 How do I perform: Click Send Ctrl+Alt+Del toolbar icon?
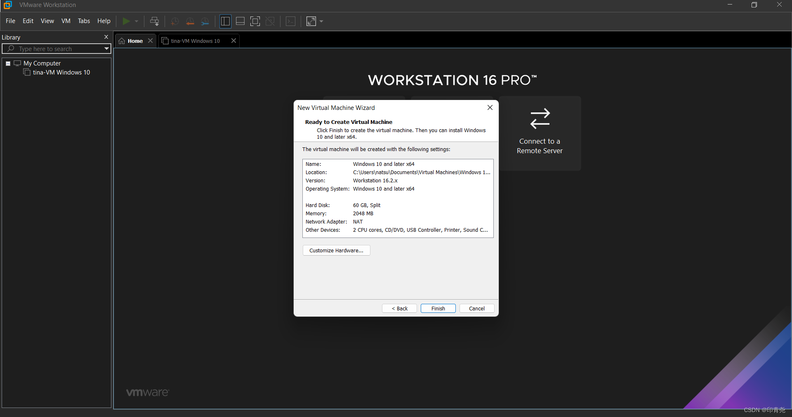pos(155,21)
